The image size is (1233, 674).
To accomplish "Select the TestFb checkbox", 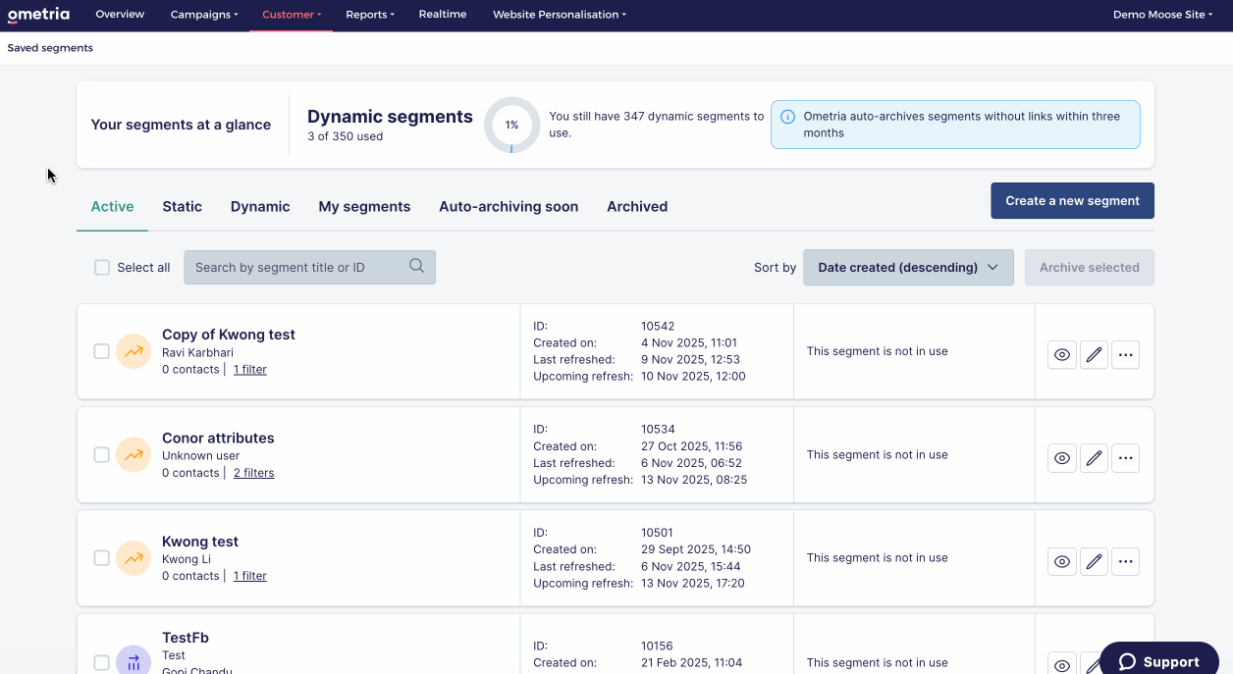I will click(x=101, y=662).
